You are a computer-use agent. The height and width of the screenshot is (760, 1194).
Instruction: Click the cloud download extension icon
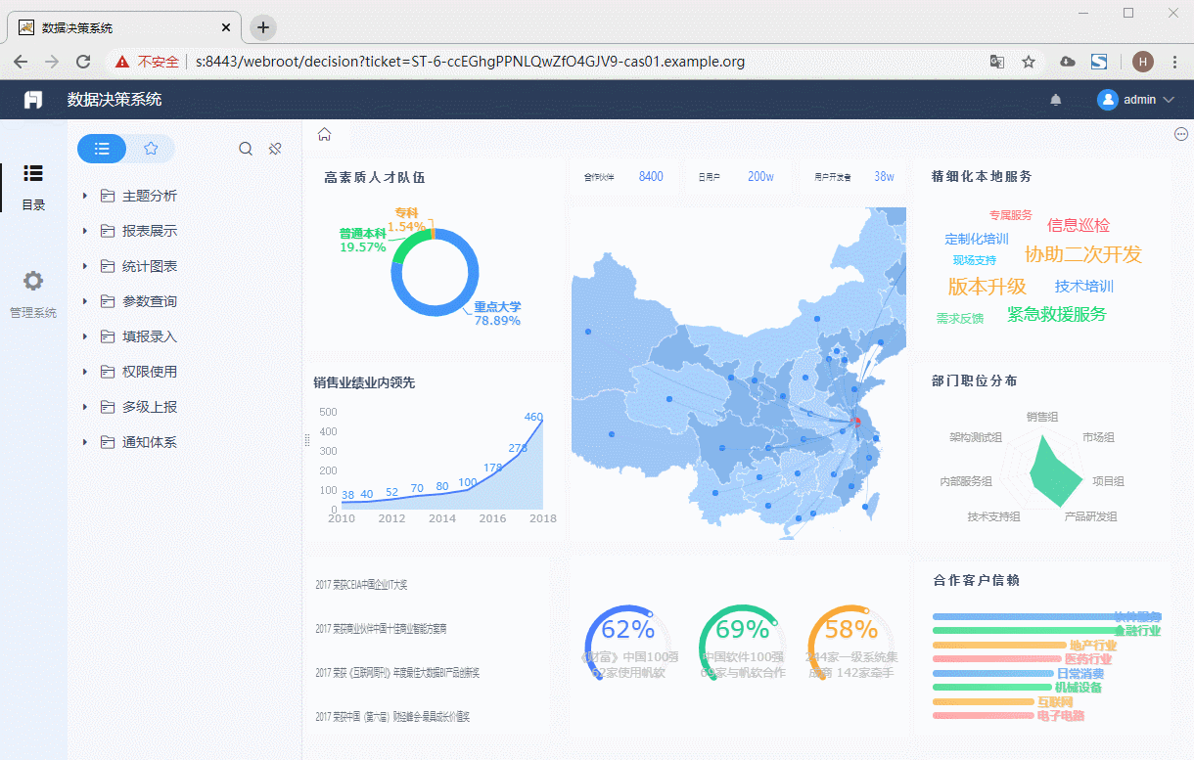tap(1068, 62)
